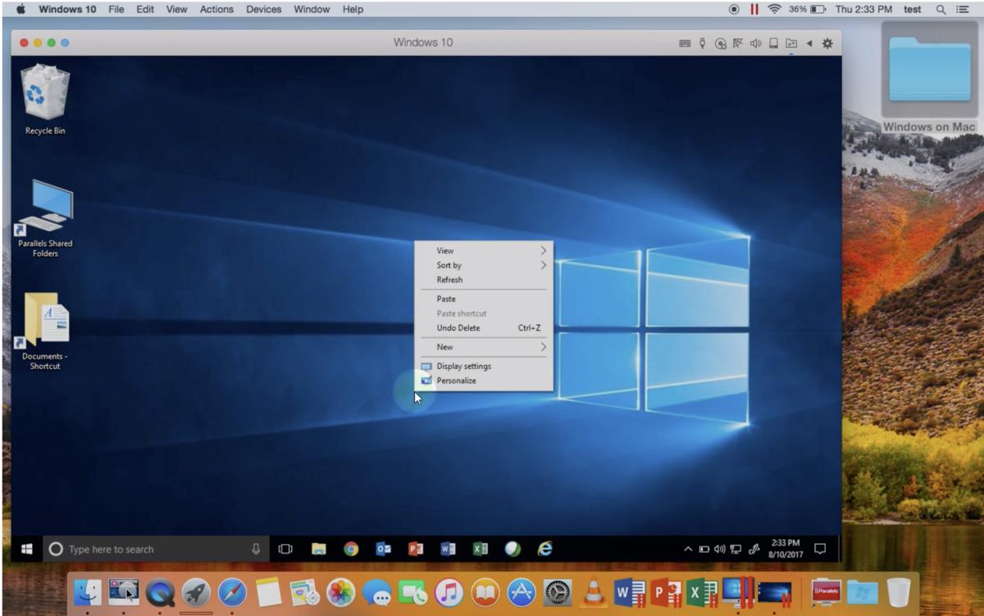
Task: Open the Parallels shared folders icon
Action: click(791, 43)
